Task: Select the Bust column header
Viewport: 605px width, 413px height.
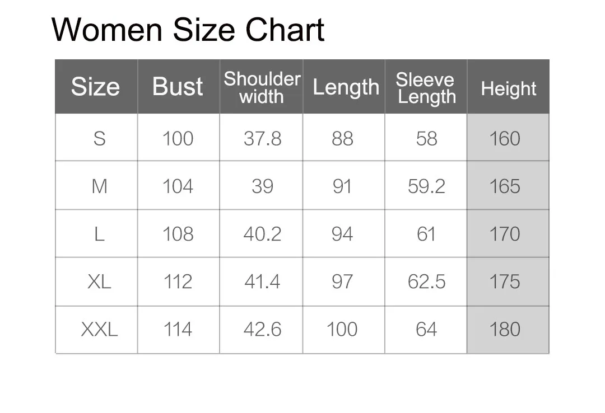Action: pos(178,86)
